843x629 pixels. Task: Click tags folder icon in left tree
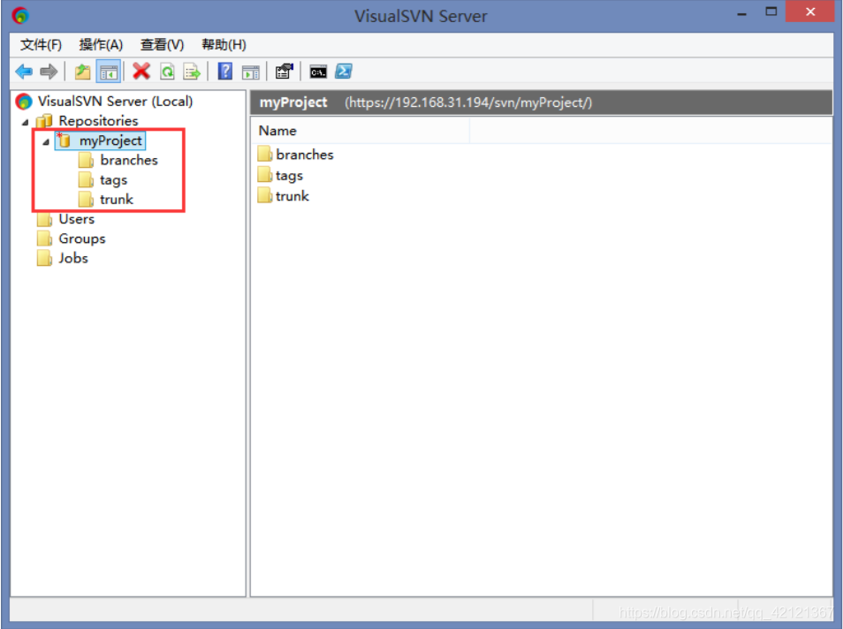tap(86, 179)
